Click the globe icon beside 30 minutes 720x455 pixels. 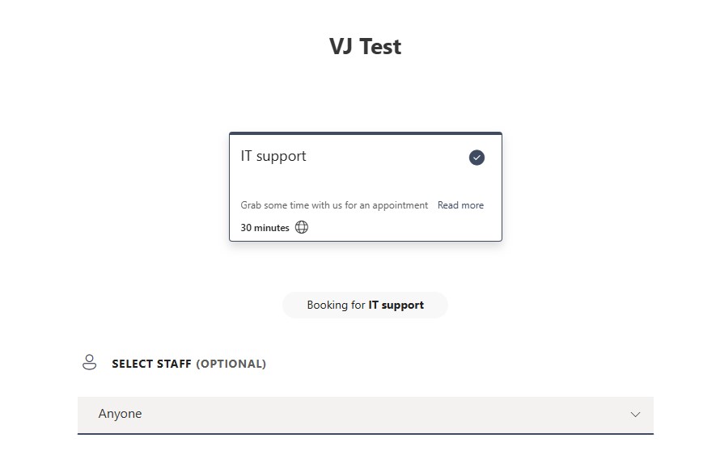coord(301,227)
